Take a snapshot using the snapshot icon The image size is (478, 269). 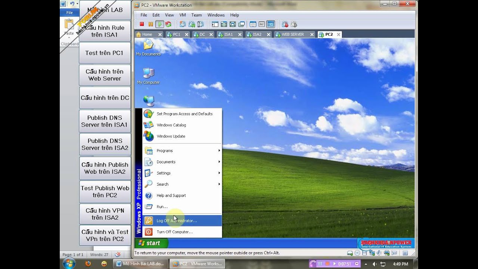[183, 24]
